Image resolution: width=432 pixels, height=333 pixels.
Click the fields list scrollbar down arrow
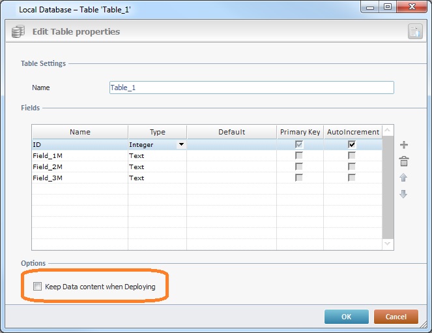coord(388,243)
